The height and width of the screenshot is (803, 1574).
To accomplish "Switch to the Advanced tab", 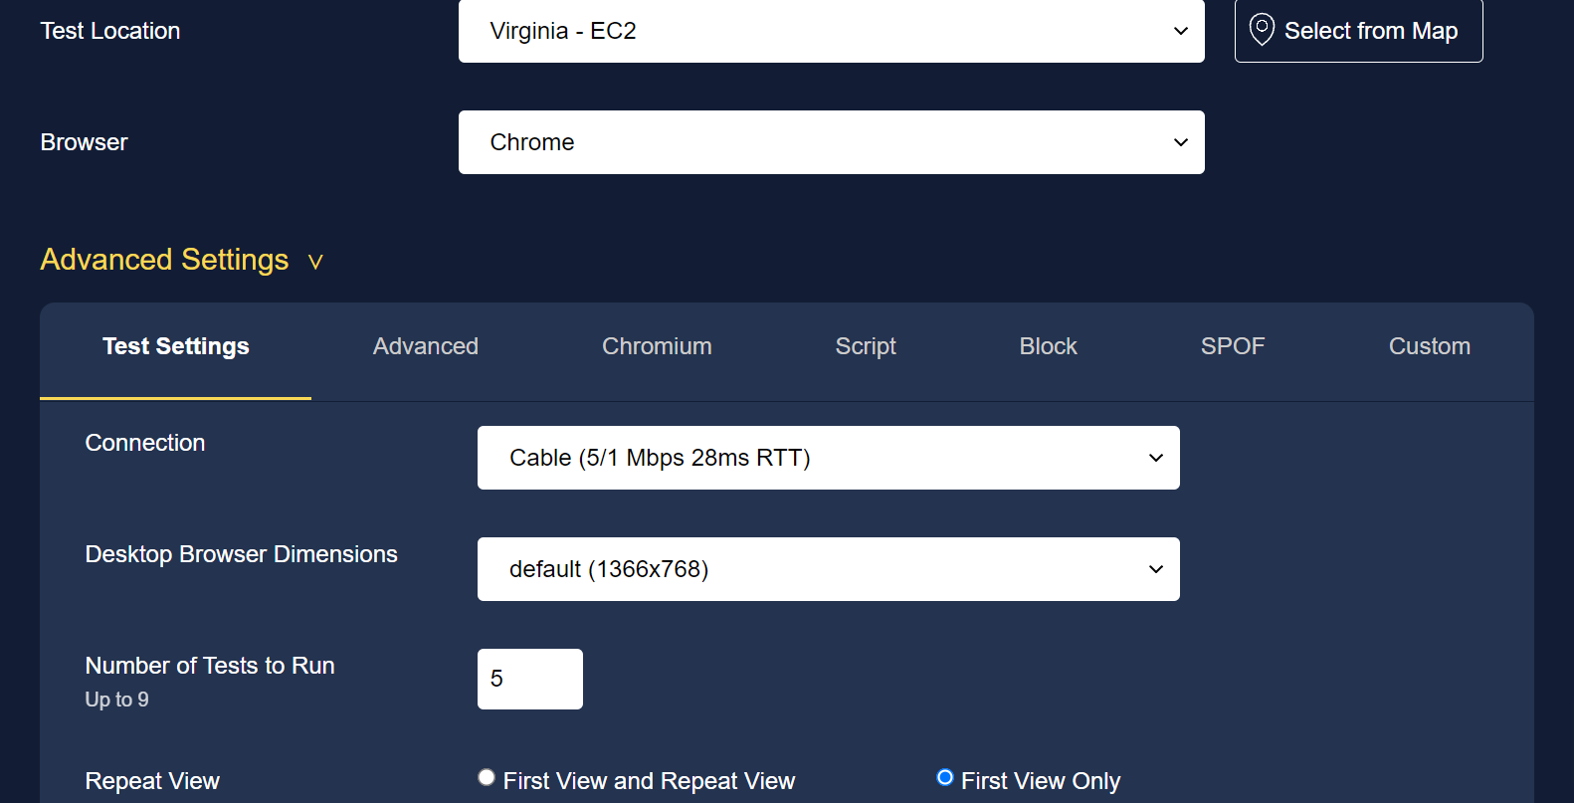I will pyautogui.click(x=426, y=346).
